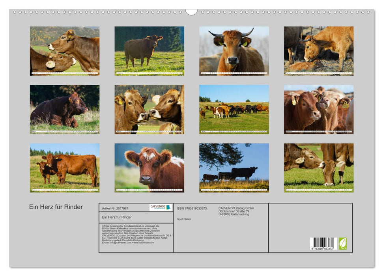Select the cow licking newborn calf photo
Viewport: 383px width, 276px height.
coord(318,51)
